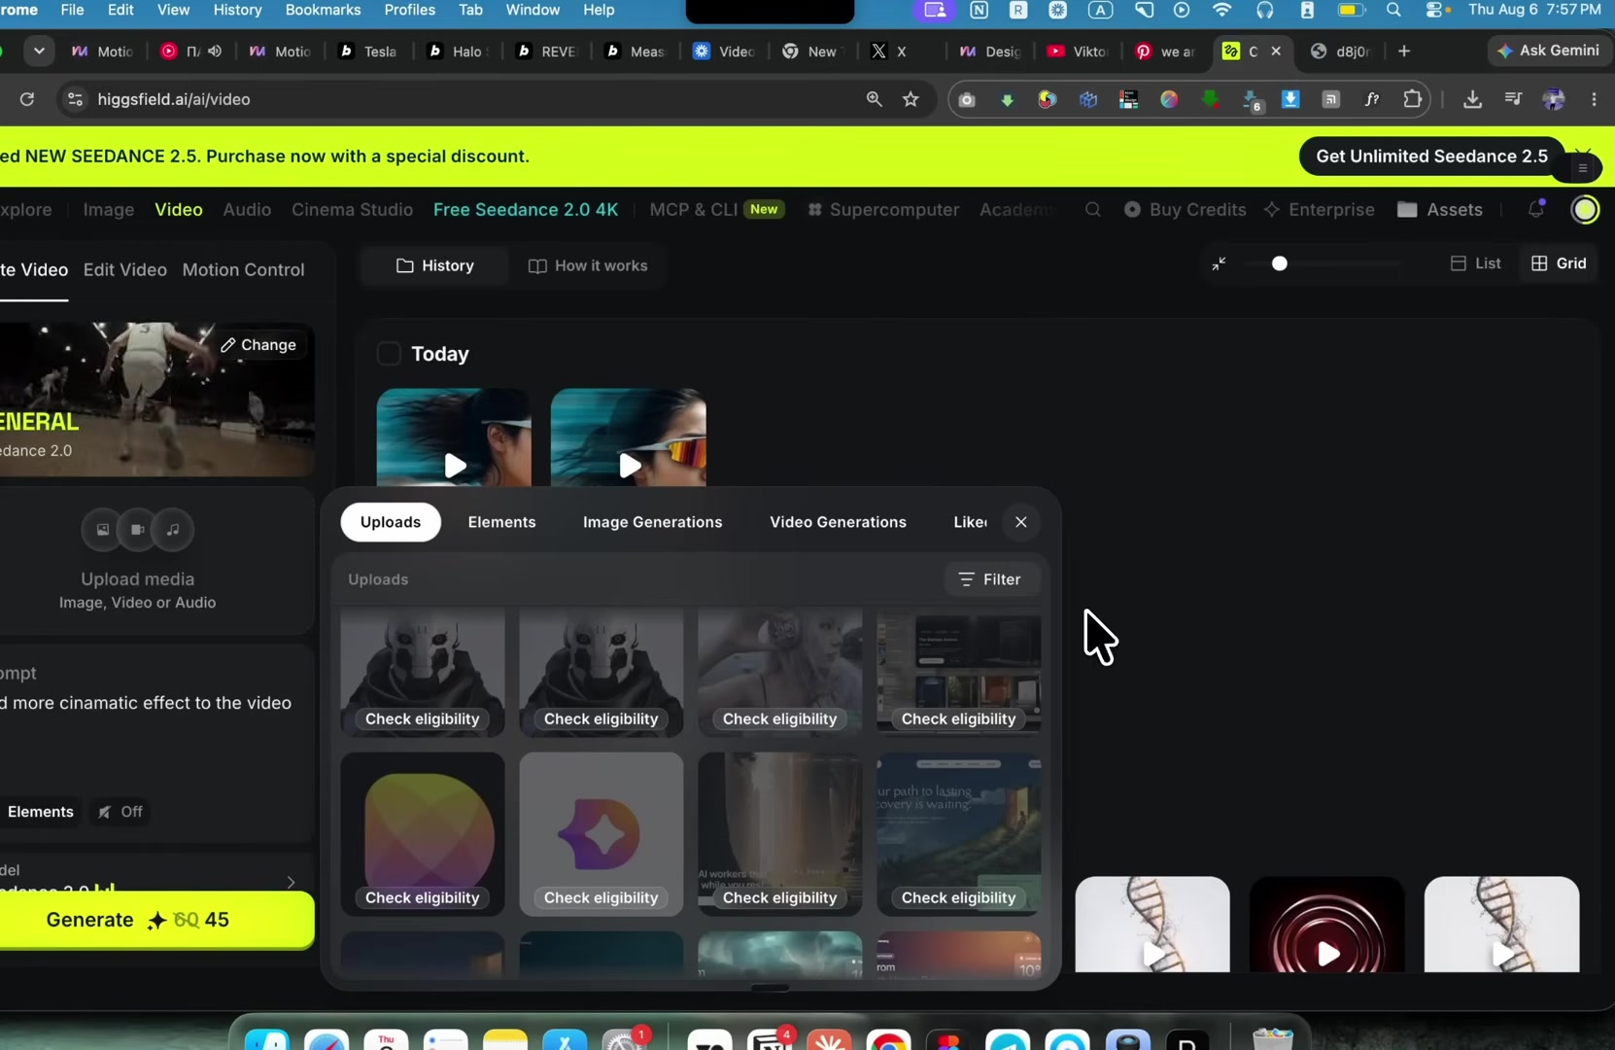Open the Bookmarks menu
The width and height of the screenshot is (1615, 1050).
tap(323, 10)
